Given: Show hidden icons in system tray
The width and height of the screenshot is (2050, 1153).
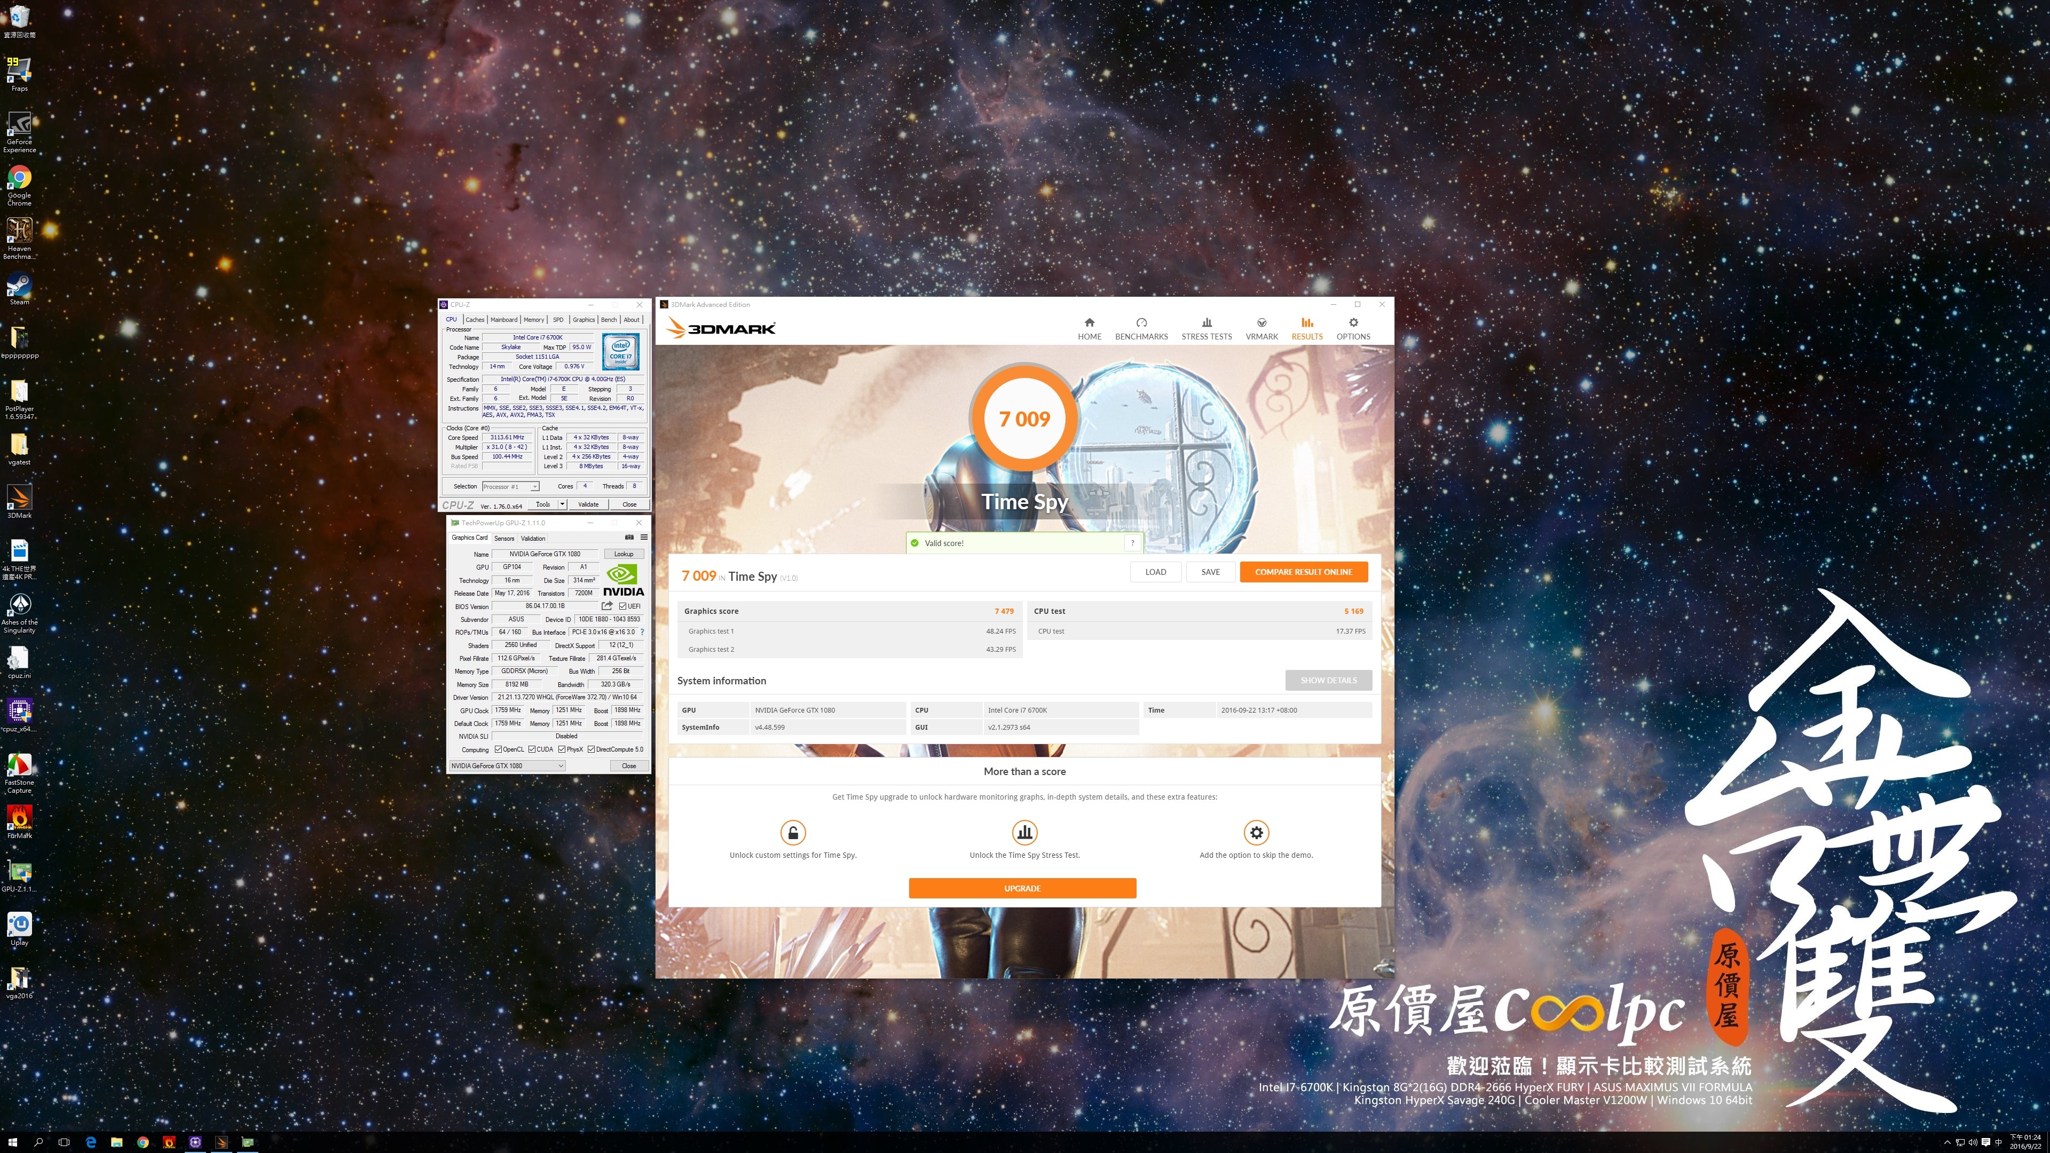Looking at the screenshot, I should [x=1947, y=1143].
